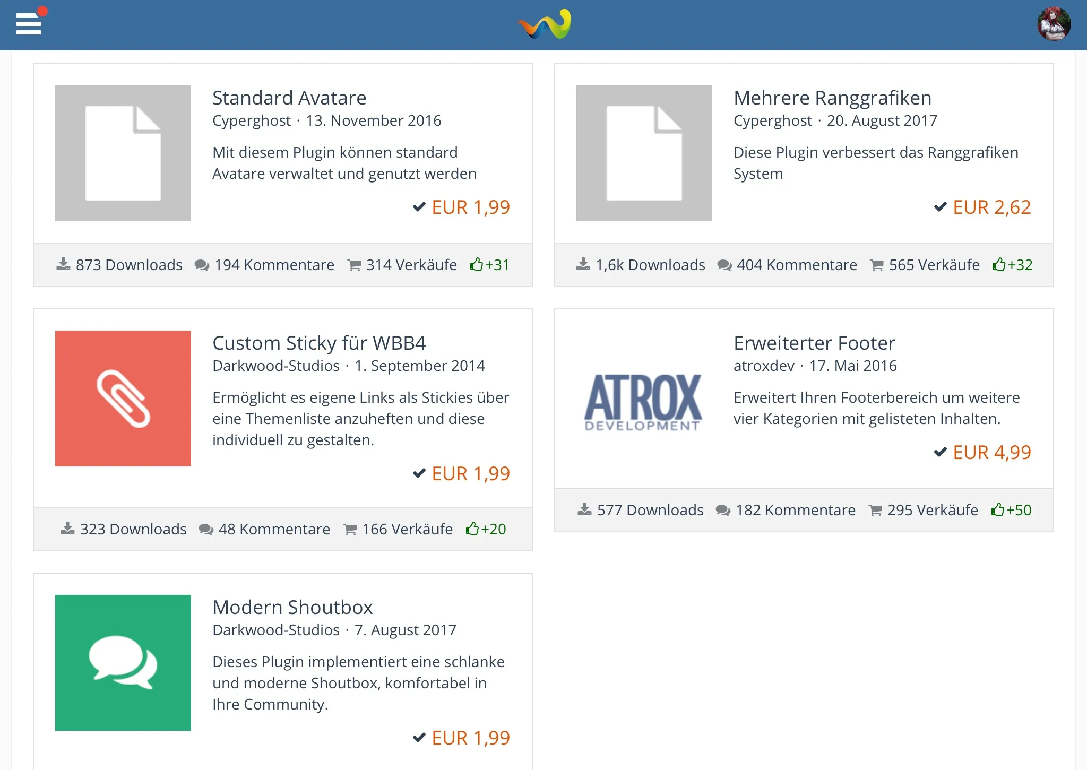The width and height of the screenshot is (1087, 770).
Task: Open the user avatar menu
Action: [x=1054, y=24]
